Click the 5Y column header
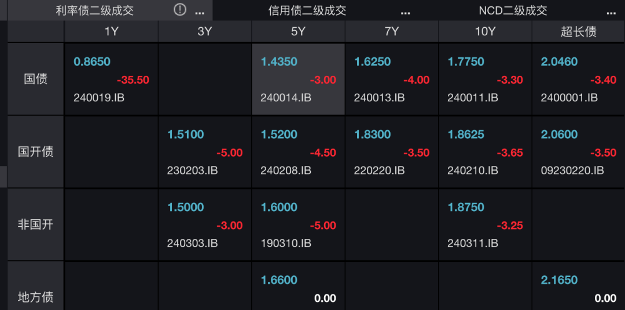The height and width of the screenshot is (310, 625). click(298, 32)
